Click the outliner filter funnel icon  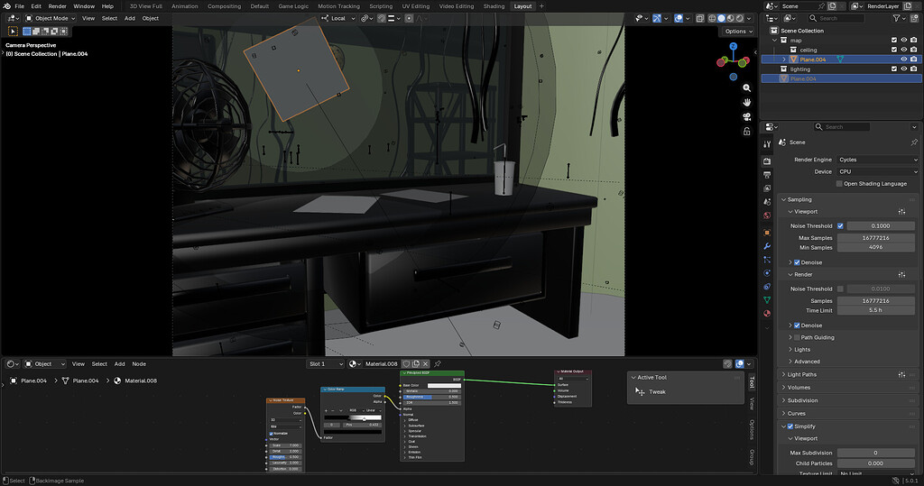[896, 18]
